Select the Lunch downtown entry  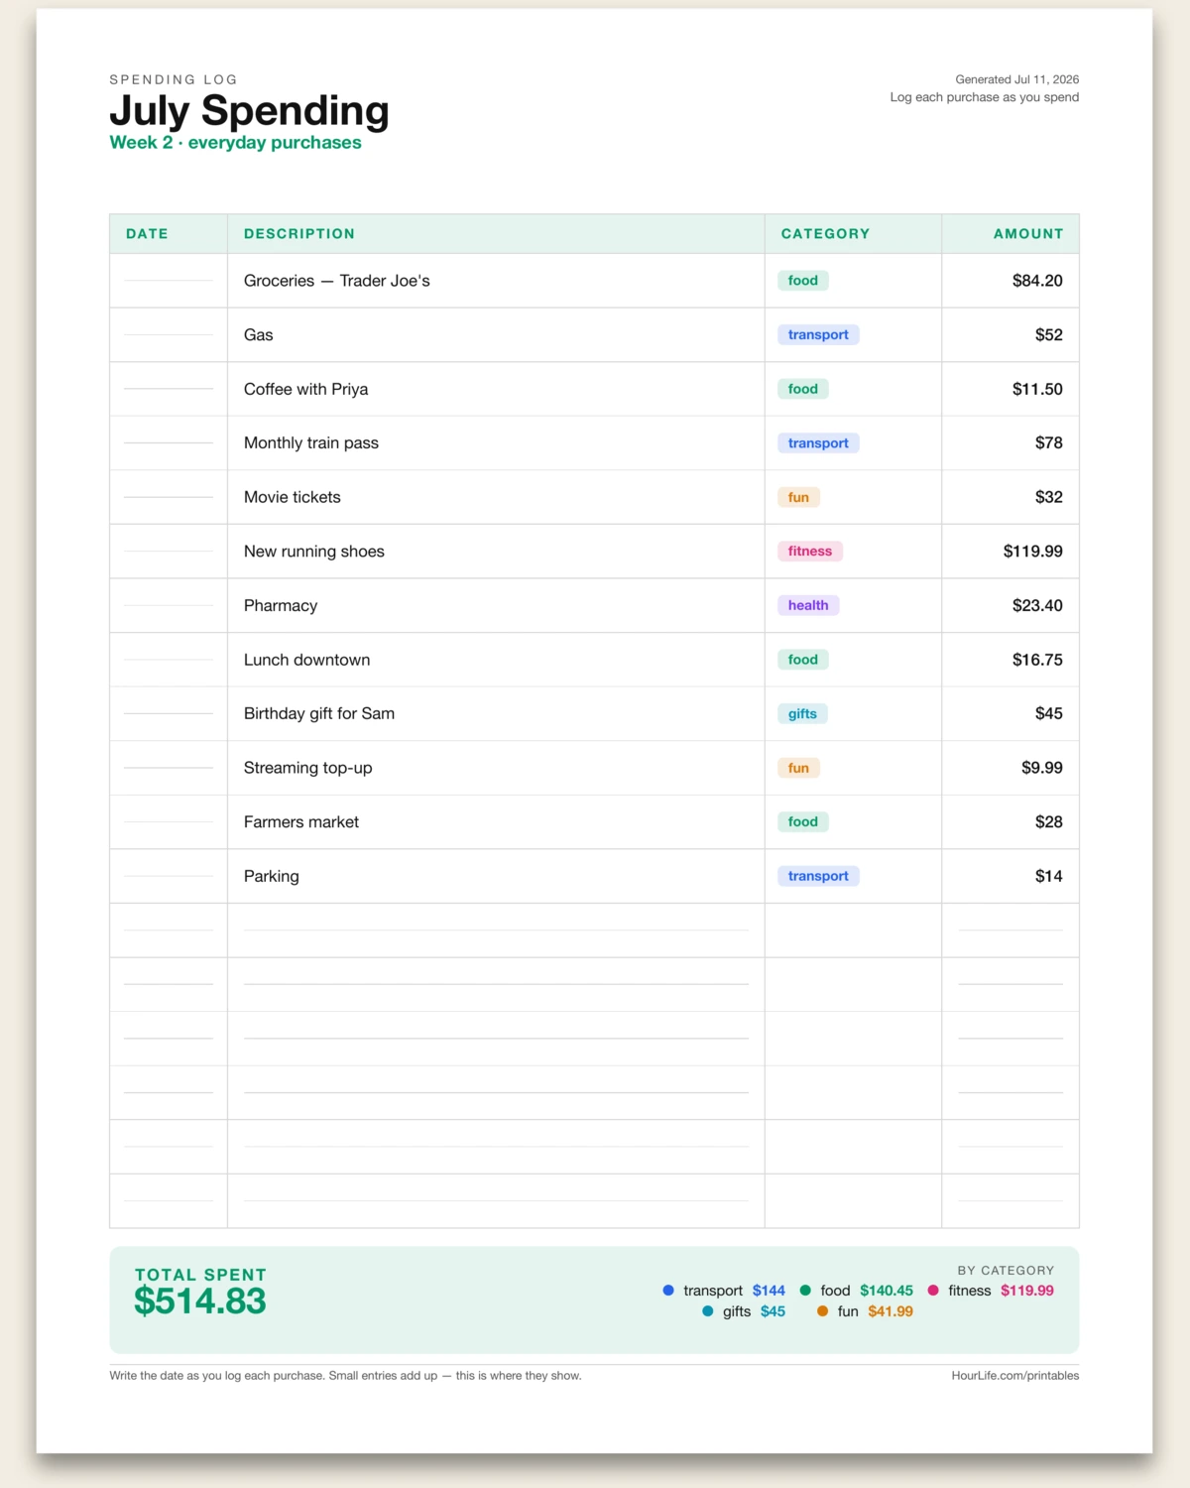click(x=307, y=660)
